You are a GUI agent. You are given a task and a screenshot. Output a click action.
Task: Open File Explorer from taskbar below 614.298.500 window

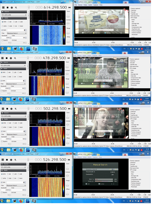tap(9, 49)
